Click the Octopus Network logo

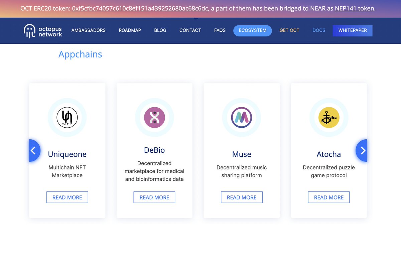pyautogui.click(x=43, y=31)
